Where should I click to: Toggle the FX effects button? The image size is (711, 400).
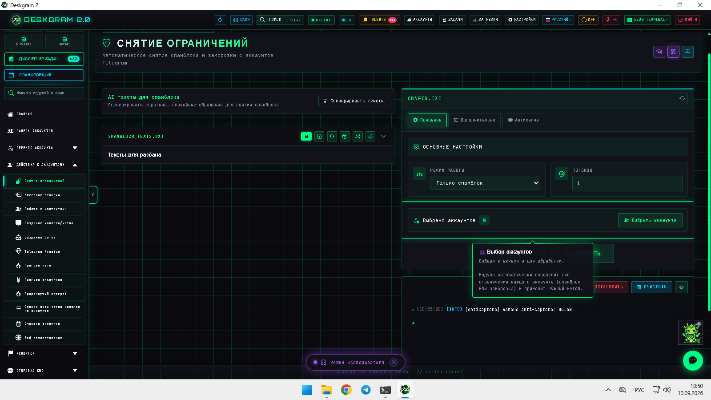[611, 20]
